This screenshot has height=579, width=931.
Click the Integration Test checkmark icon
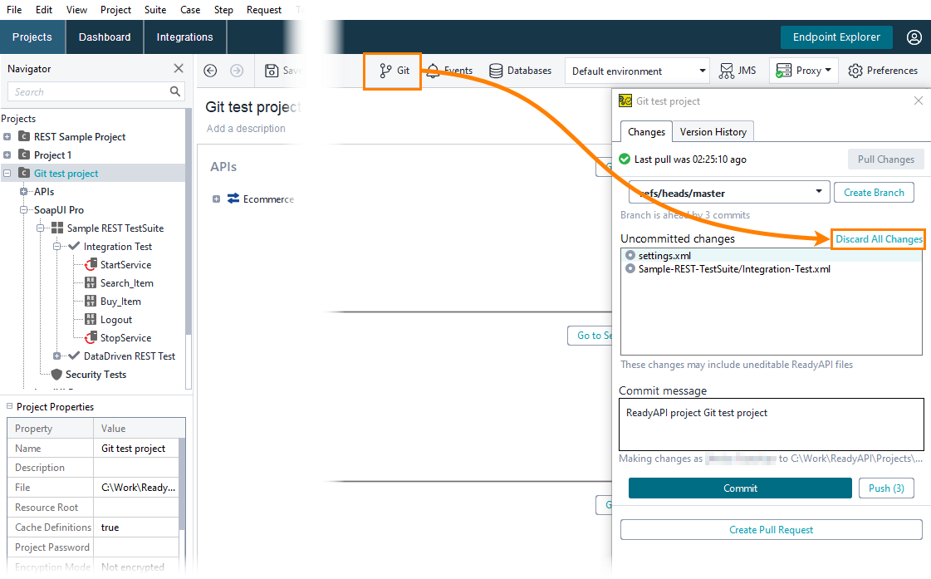(x=74, y=246)
